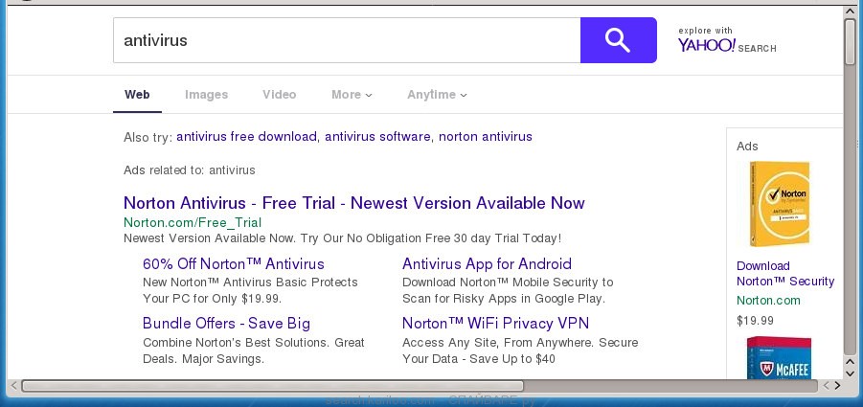Switch to the Video tab
Viewport: 863px width, 407px height.
pos(279,95)
